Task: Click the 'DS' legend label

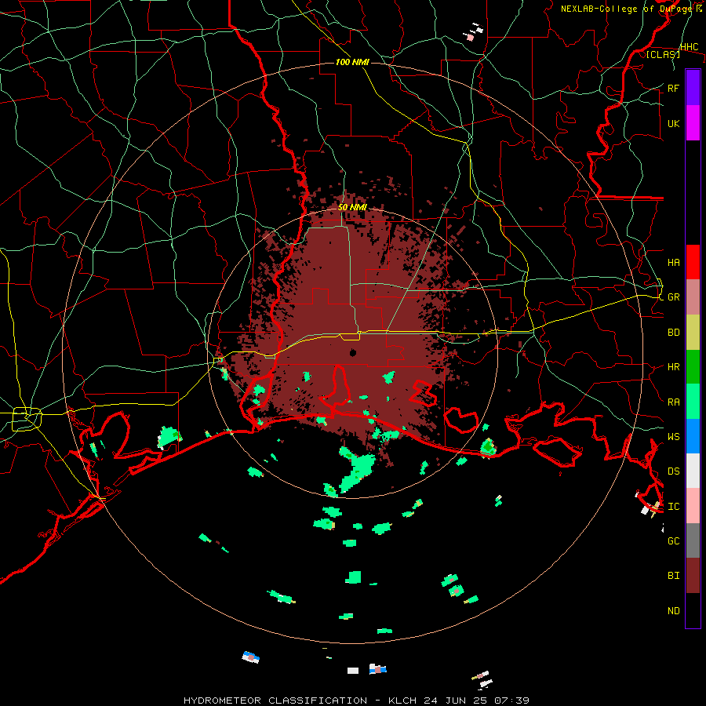Action: [x=673, y=471]
